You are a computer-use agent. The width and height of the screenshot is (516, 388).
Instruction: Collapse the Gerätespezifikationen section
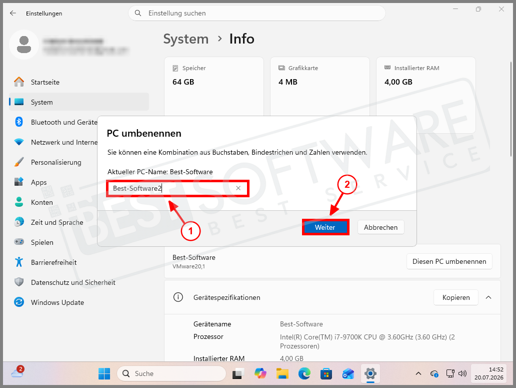click(488, 297)
